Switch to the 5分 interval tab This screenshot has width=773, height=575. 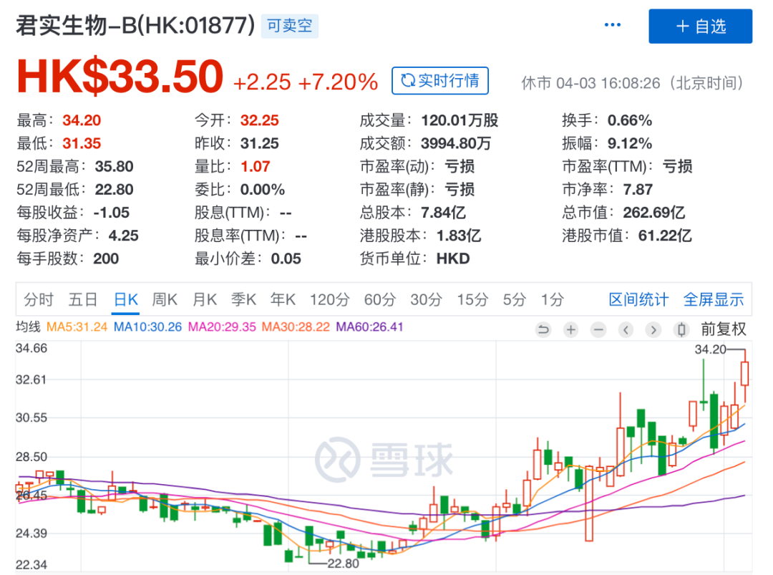tap(514, 299)
